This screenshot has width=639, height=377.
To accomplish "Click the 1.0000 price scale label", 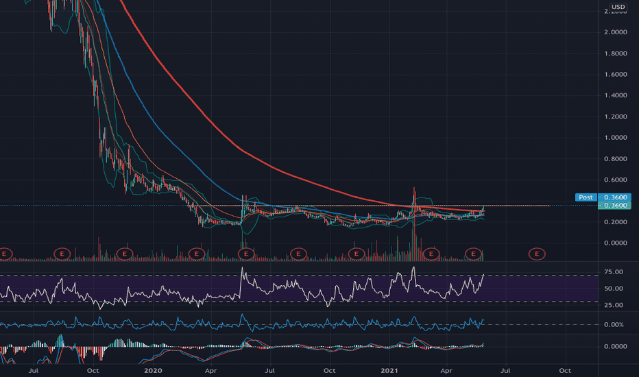I will coord(616,138).
